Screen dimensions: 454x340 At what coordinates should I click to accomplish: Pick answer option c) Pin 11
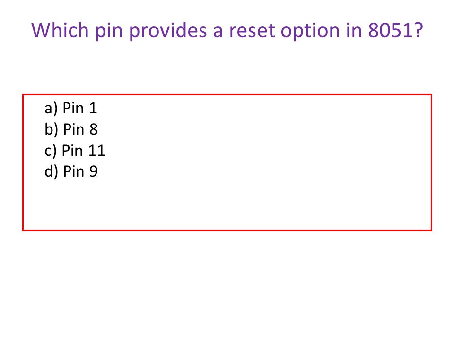[x=75, y=151]
